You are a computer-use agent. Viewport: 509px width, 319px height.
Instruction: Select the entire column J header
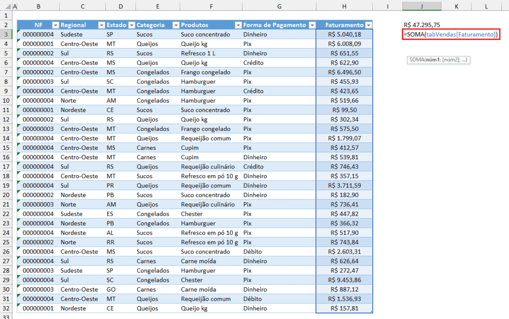pyautogui.click(x=422, y=6)
